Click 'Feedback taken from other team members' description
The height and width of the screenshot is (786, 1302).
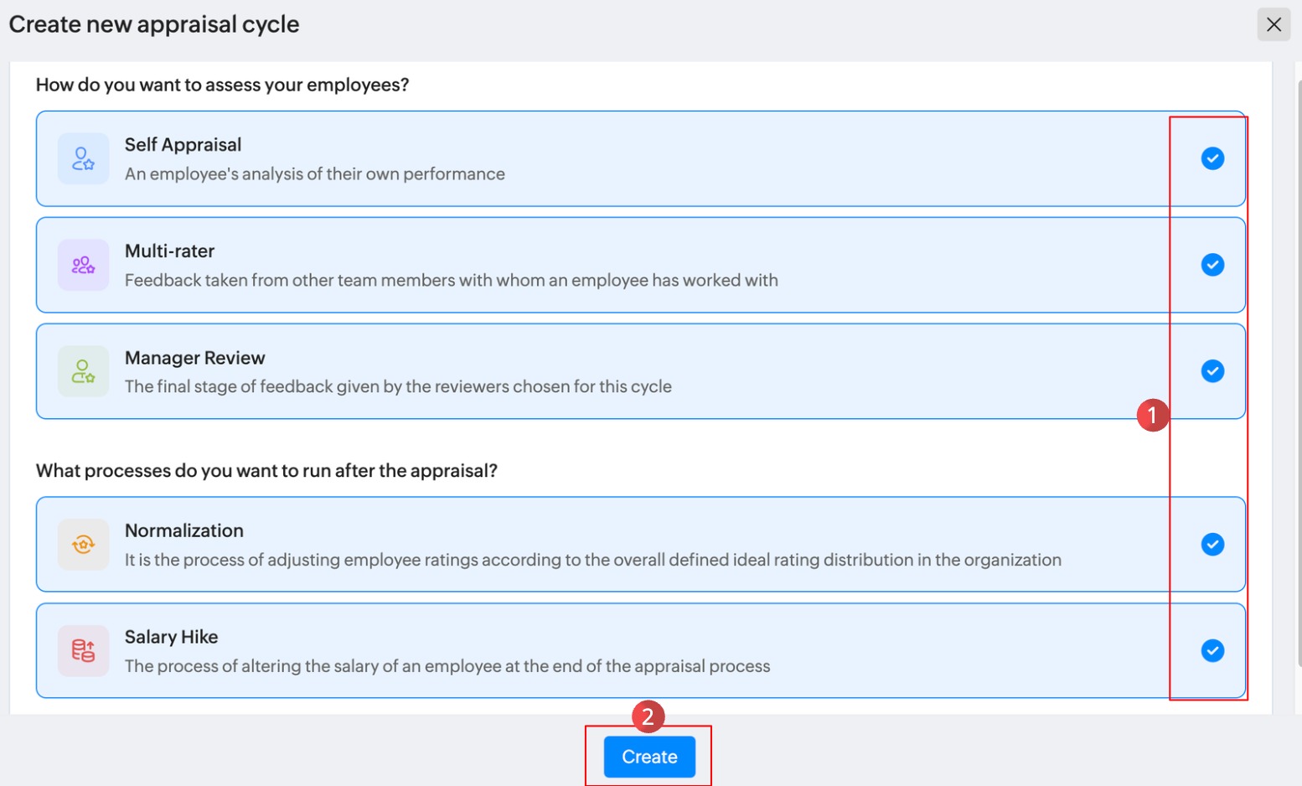point(452,280)
